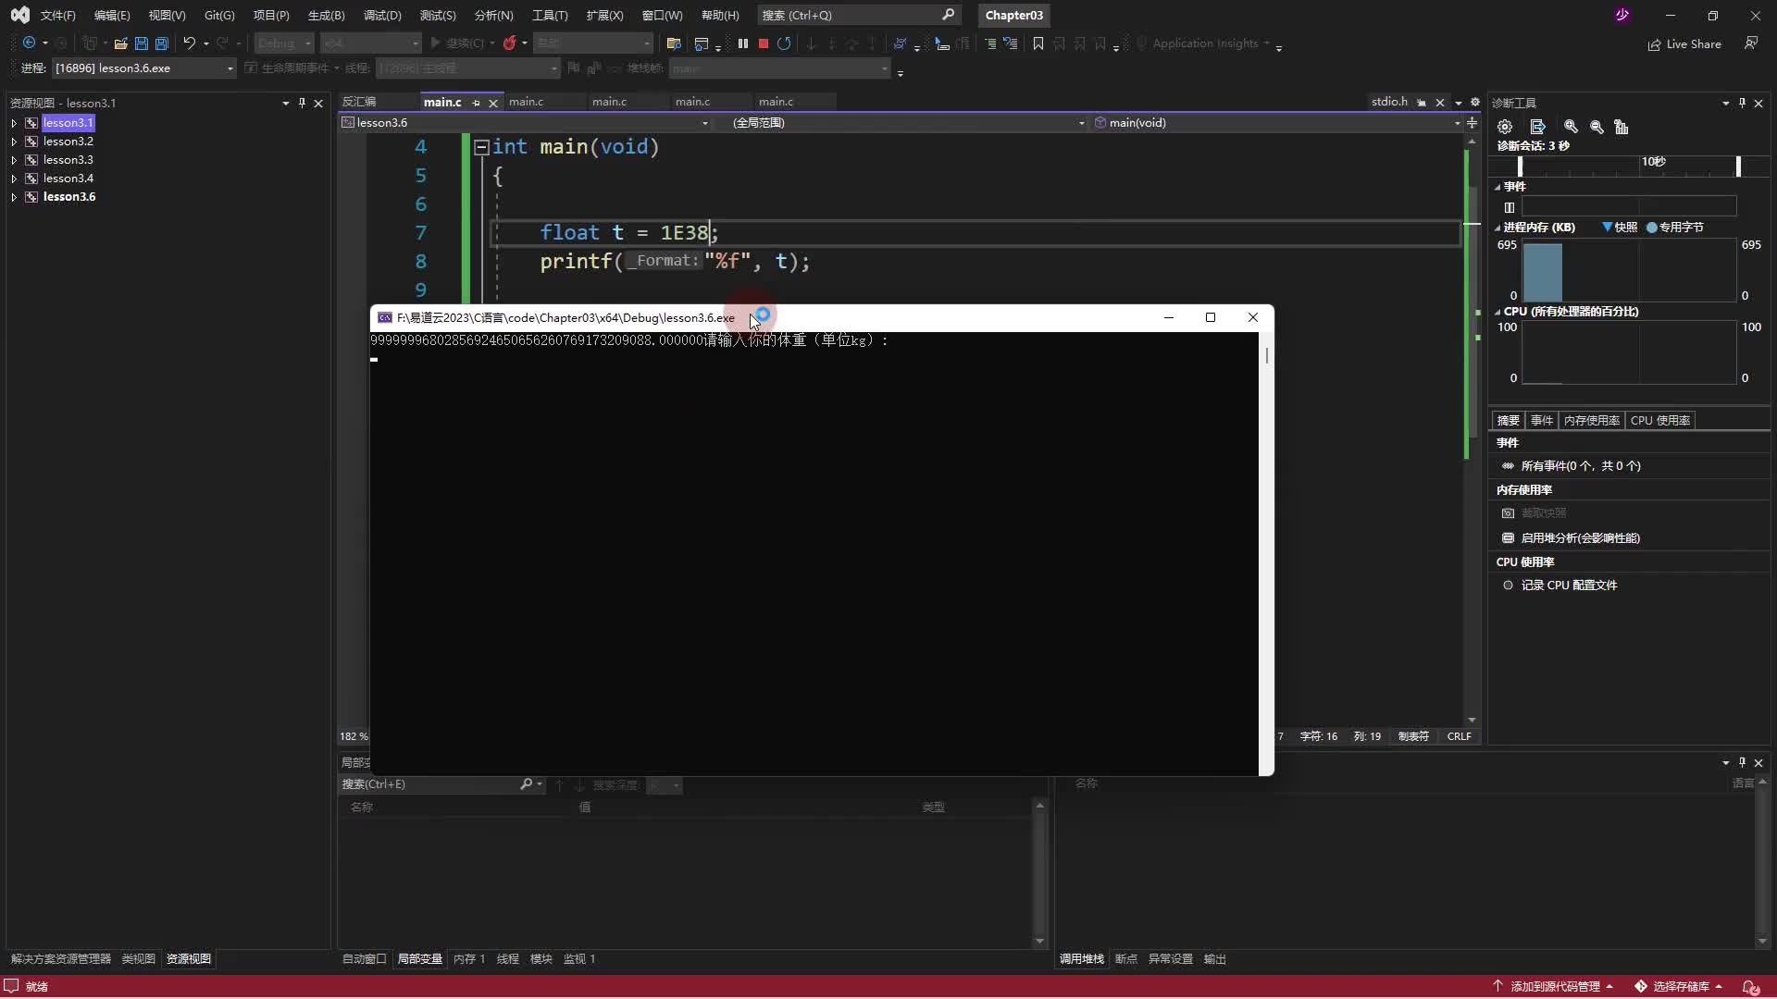The image size is (1777, 999).
Task: Click the diagnostic timeline right selection handle
Action: (x=1738, y=166)
